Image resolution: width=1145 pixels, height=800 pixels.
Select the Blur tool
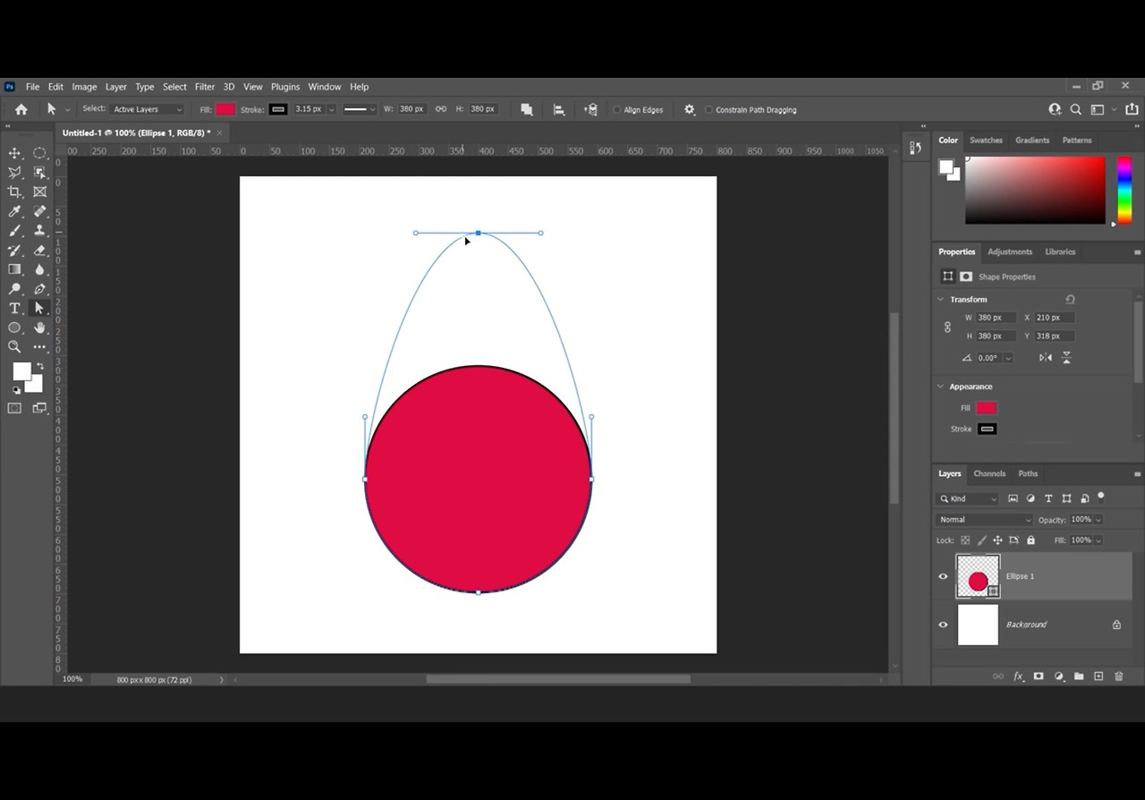(39, 268)
